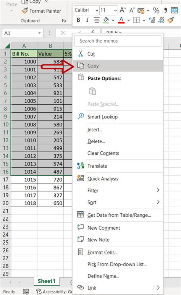
Task: Expand the borders options arrow
Action: (144, 20)
